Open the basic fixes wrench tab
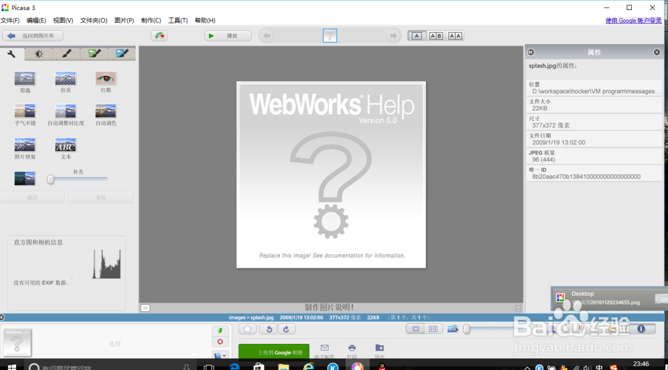Viewport: 668px width, 370px height. click(x=11, y=53)
